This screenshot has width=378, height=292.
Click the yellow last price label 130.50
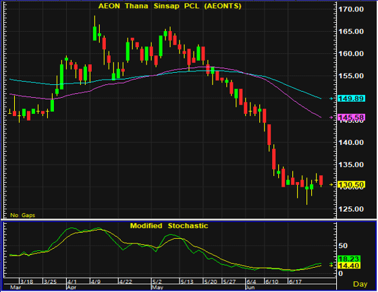pyautogui.click(x=351, y=185)
